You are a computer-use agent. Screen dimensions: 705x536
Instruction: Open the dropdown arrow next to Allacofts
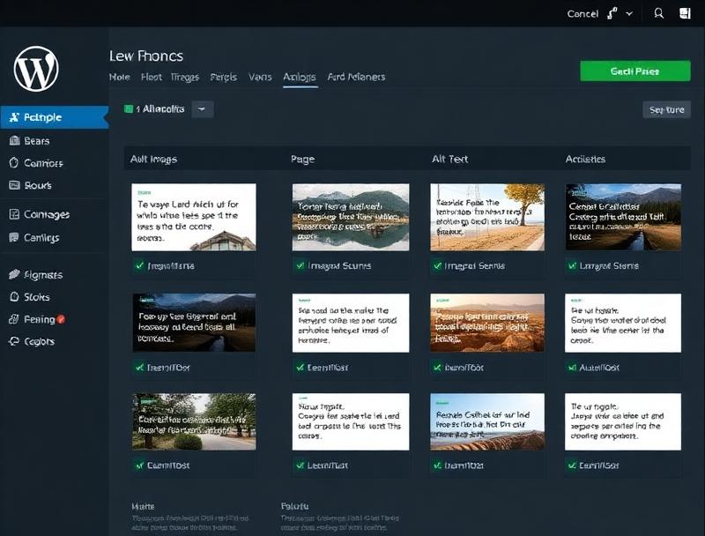click(x=203, y=109)
